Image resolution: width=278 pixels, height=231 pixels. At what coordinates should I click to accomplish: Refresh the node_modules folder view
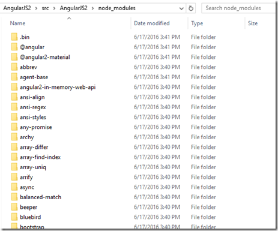coord(191,8)
